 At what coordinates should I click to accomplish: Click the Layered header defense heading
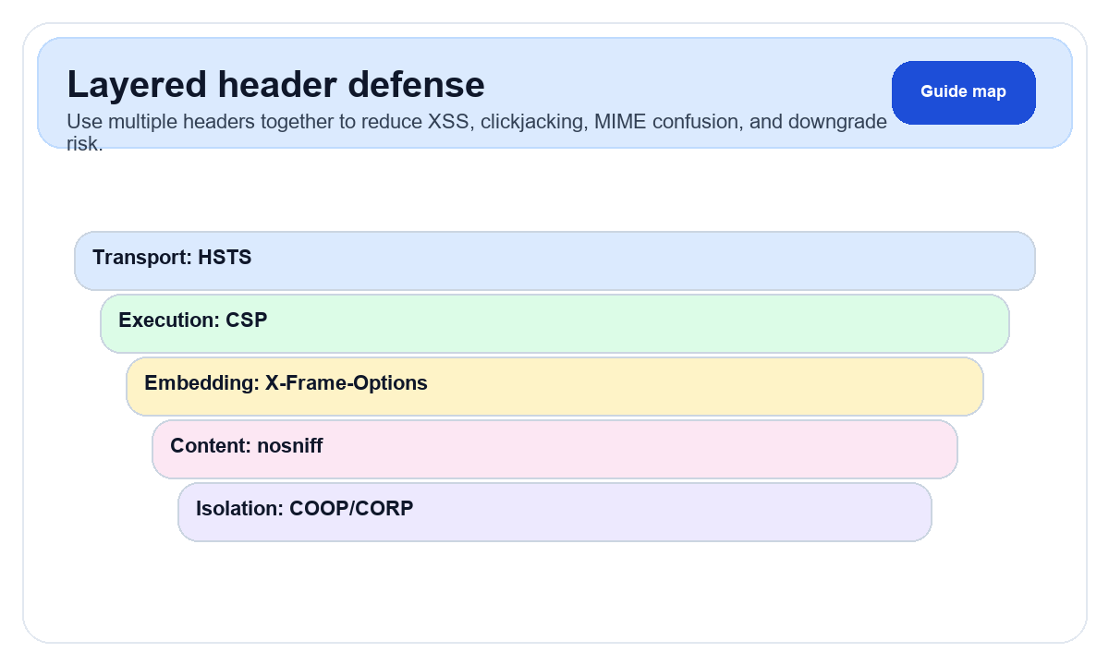(276, 85)
